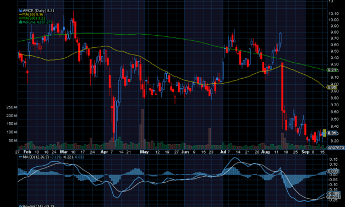Click the yellow highlighted latest candle

point(324,133)
